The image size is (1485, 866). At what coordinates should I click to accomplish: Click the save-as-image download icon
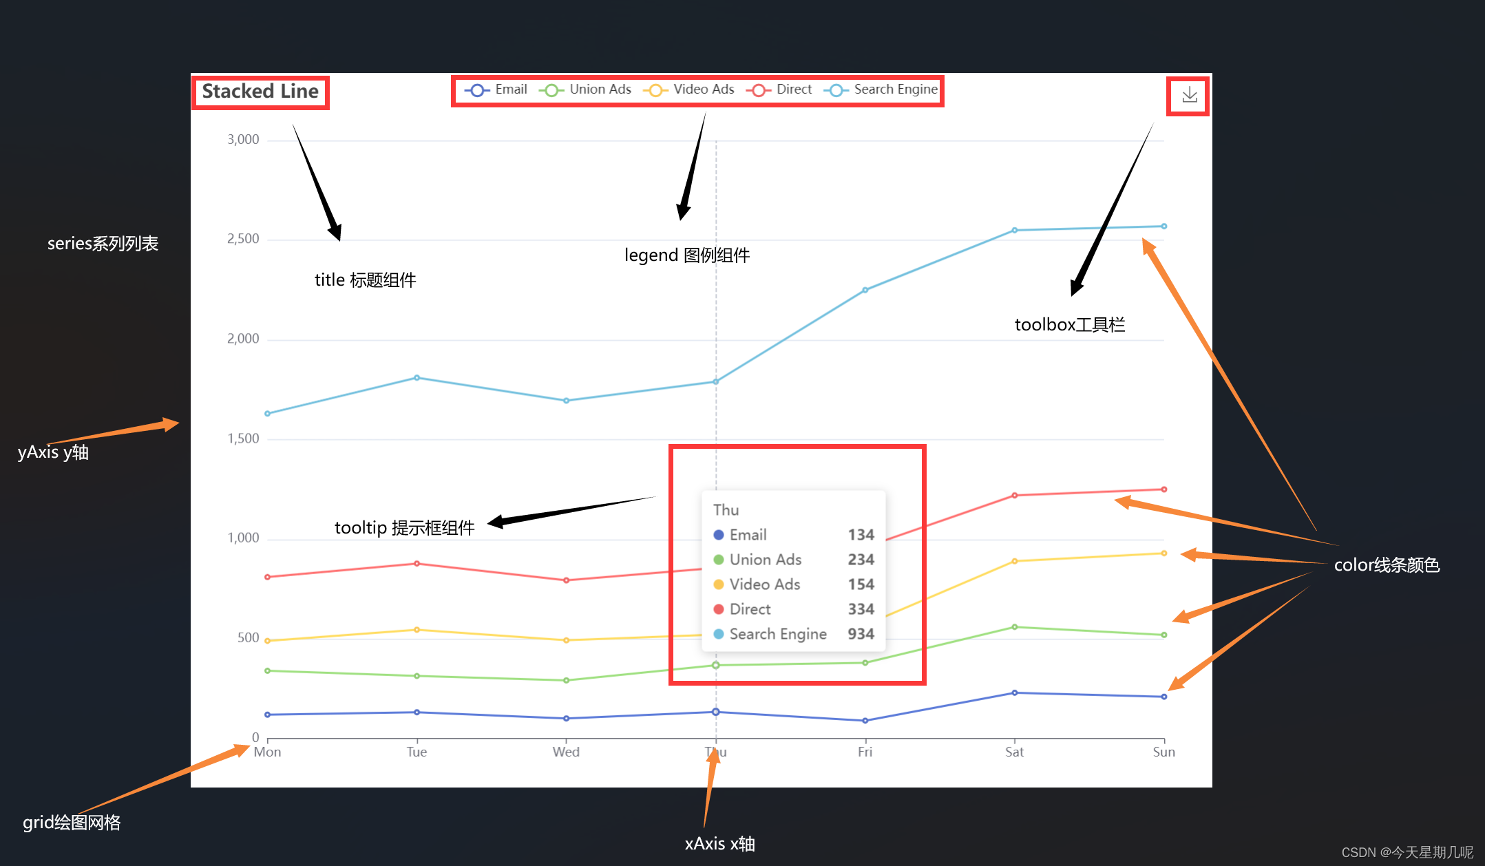click(1189, 95)
